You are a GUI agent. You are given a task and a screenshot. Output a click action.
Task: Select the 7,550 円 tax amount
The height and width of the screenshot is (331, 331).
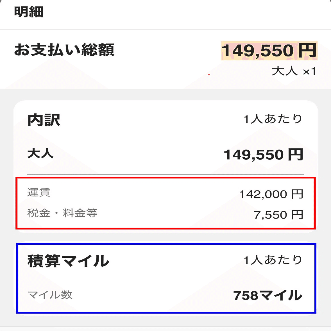tap(278, 215)
